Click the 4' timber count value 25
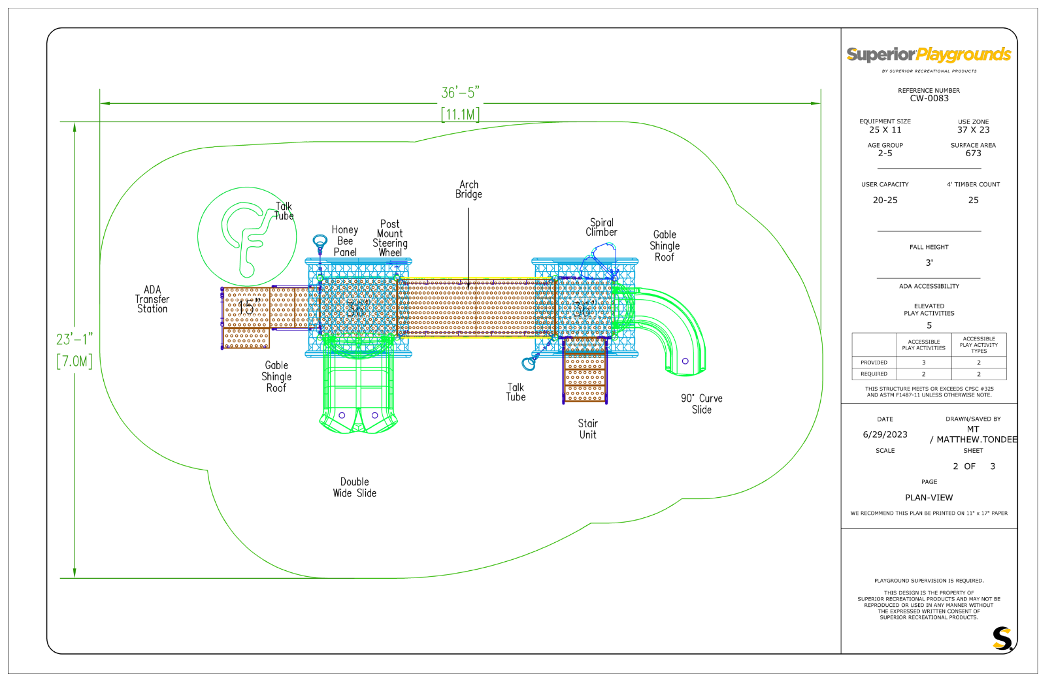This screenshot has width=1054, height=682. [973, 201]
